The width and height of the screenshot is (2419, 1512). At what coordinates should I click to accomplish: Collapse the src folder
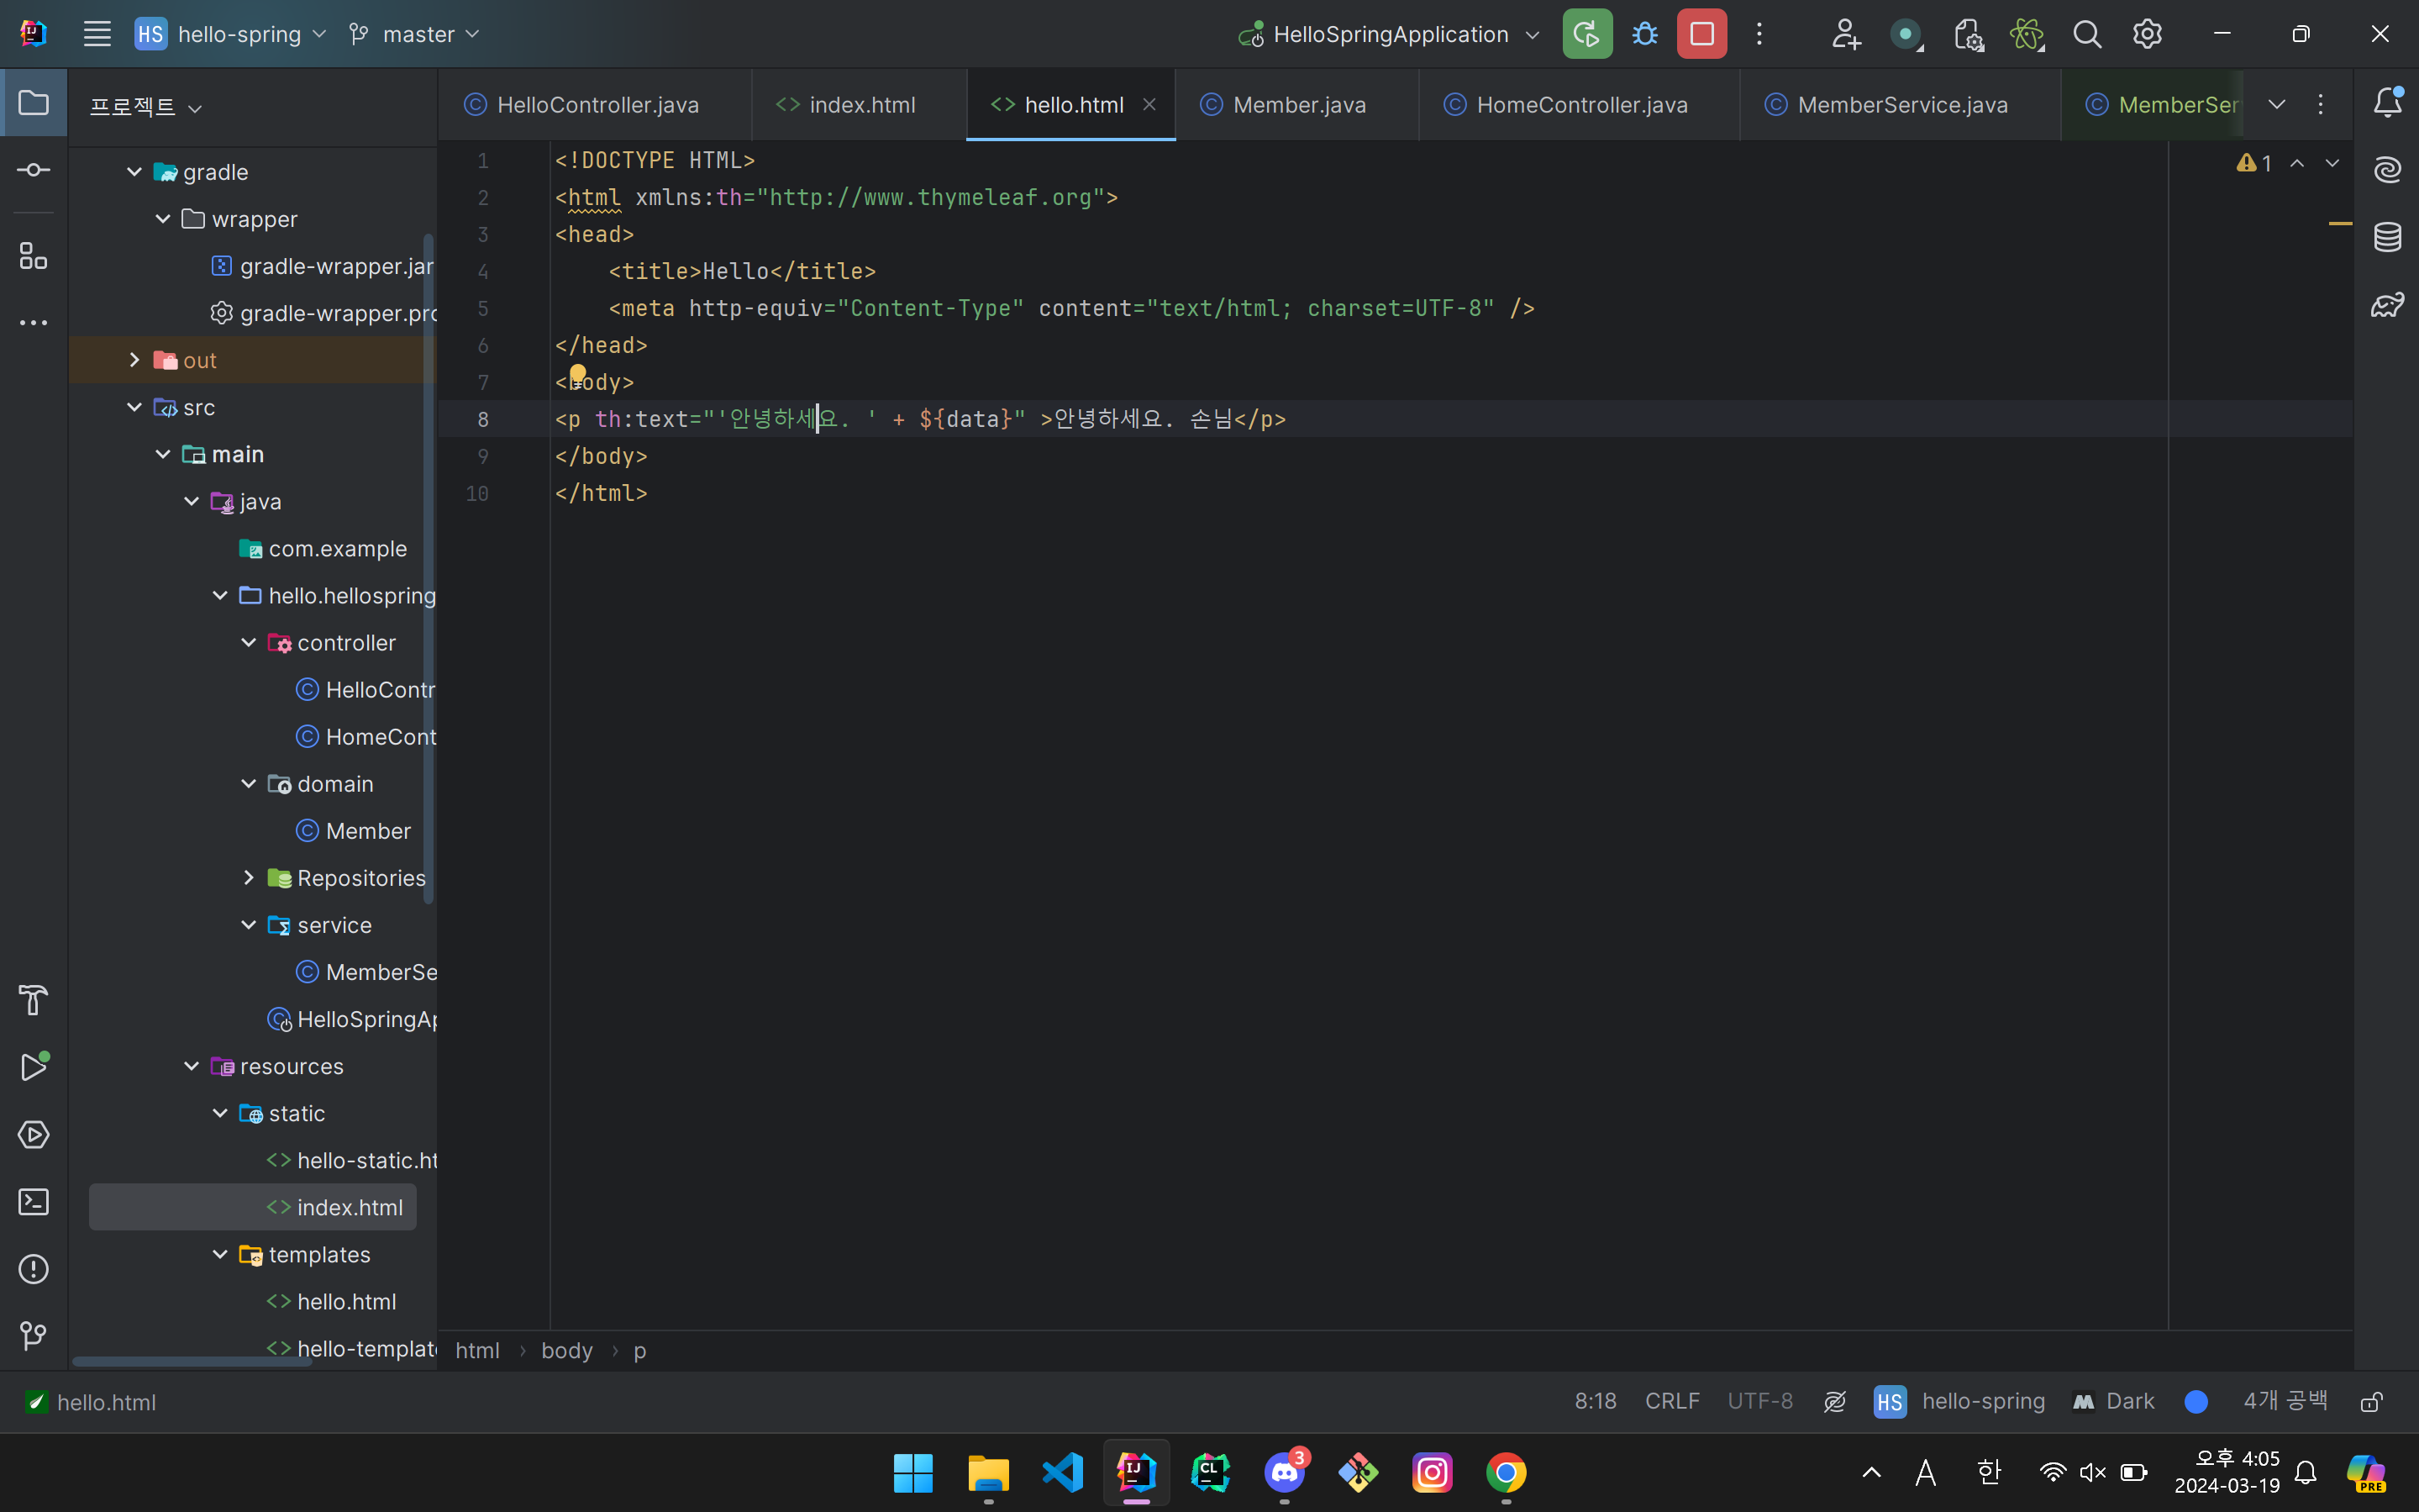(134, 407)
